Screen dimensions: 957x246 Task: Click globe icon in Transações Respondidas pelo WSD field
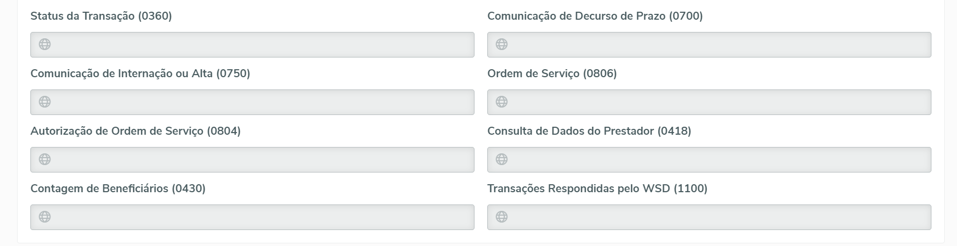(x=502, y=217)
